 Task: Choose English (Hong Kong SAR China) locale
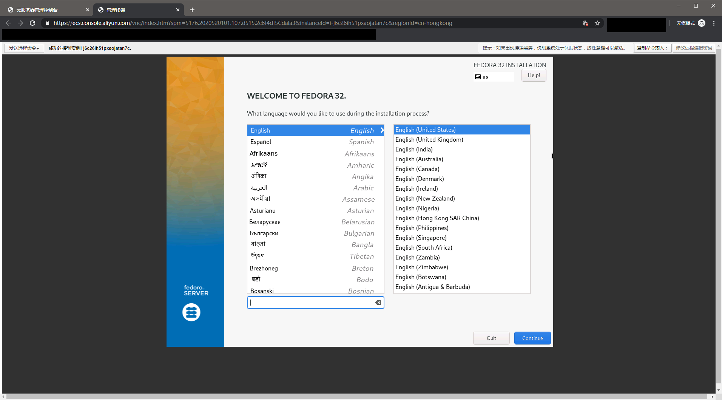[x=462, y=218]
